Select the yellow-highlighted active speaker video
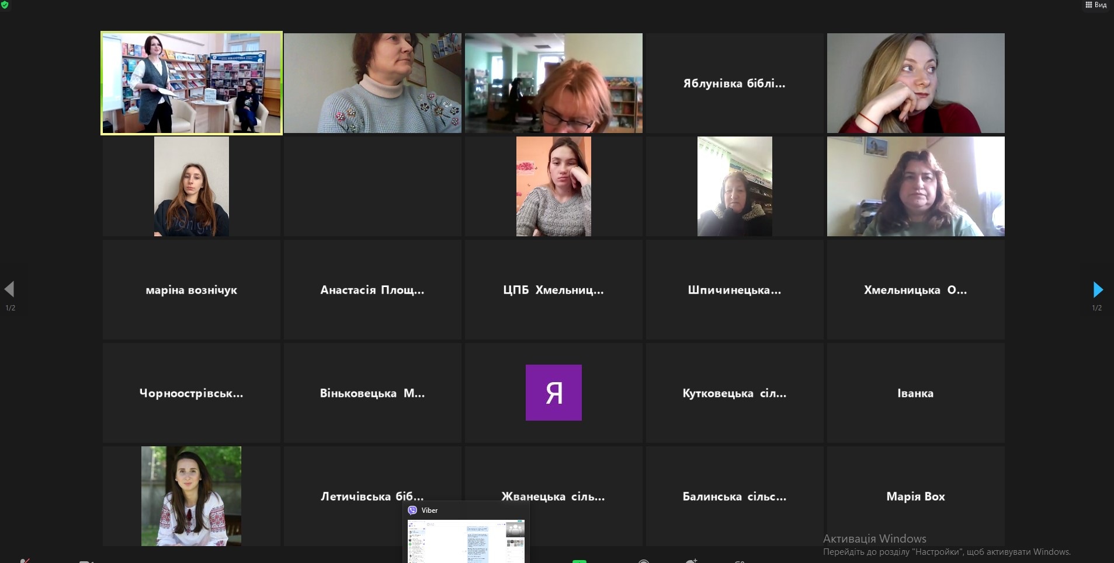 192,83
